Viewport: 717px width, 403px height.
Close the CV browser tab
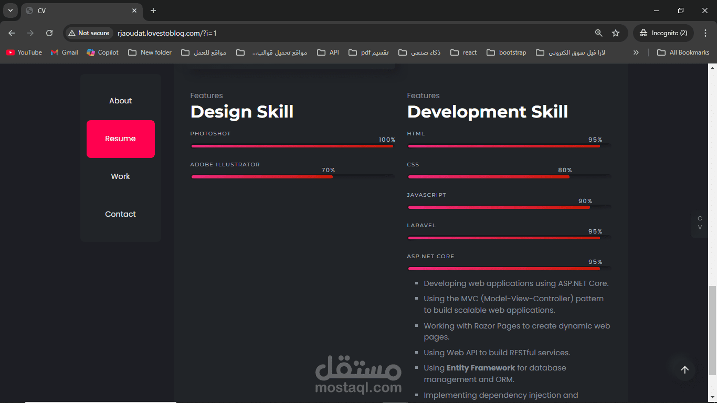134,10
